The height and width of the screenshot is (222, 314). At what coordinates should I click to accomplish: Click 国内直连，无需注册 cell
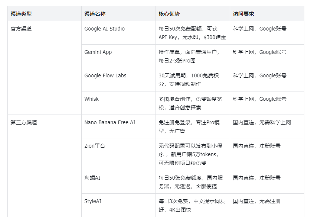pos(267,205)
